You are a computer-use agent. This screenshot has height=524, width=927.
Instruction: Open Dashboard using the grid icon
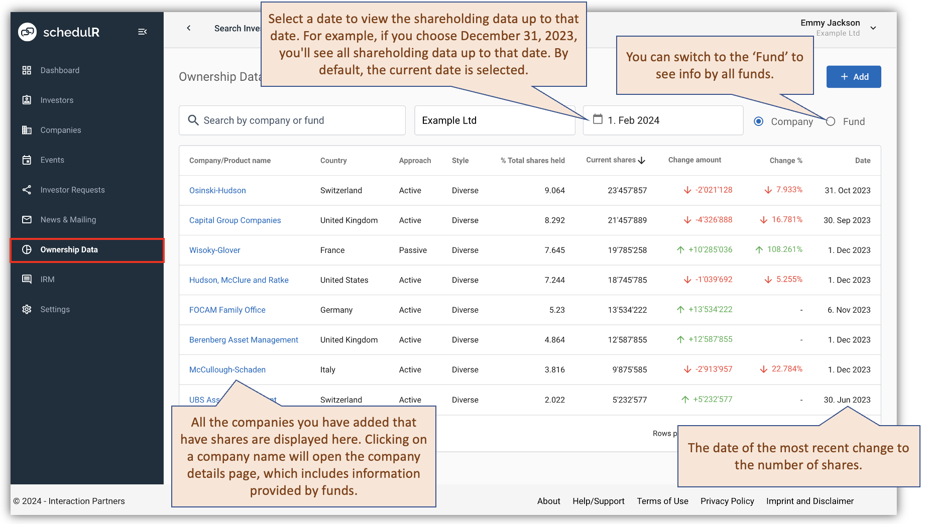[x=27, y=70]
